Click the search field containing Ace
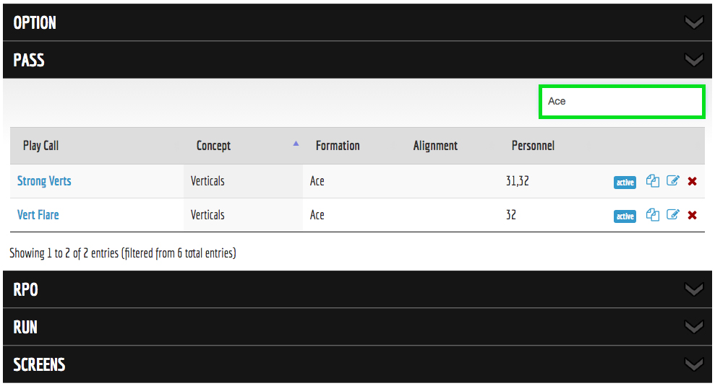This screenshot has height=386, width=715. pyautogui.click(x=621, y=102)
